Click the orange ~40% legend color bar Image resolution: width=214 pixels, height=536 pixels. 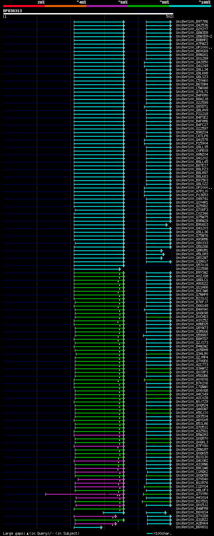(x=66, y=6)
